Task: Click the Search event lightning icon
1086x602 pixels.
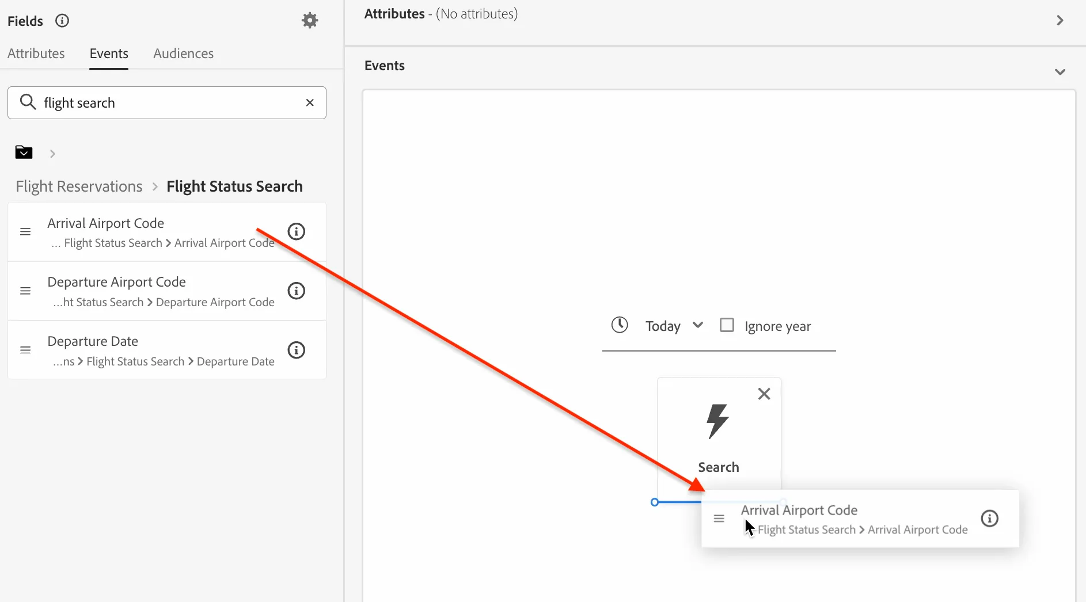Action: tap(717, 421)
